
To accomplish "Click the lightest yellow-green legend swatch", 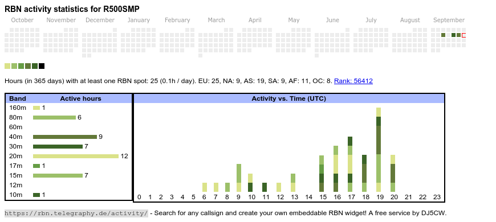I will 7,66.
